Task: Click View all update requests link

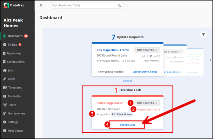Action: tap(127, 81)
